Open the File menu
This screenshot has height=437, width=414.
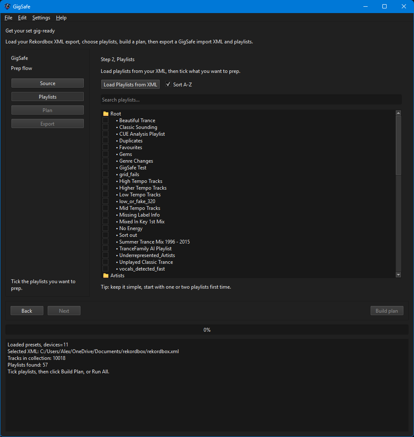click(8, 18)
